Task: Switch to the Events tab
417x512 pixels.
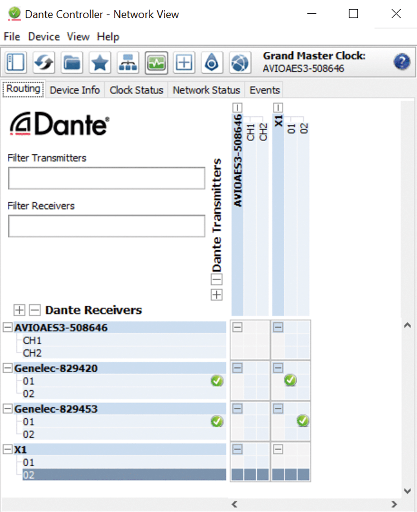Action: coord(265,90)
